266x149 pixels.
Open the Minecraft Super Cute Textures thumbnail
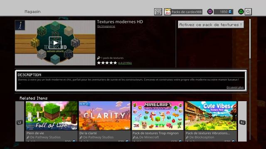tap(158, 116)
